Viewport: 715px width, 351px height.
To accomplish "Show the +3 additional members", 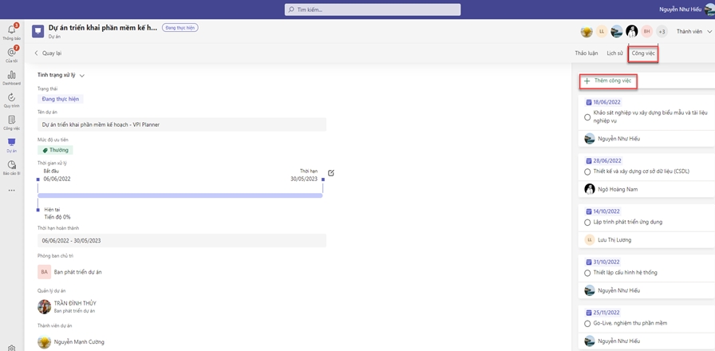I will pos(662,32).
